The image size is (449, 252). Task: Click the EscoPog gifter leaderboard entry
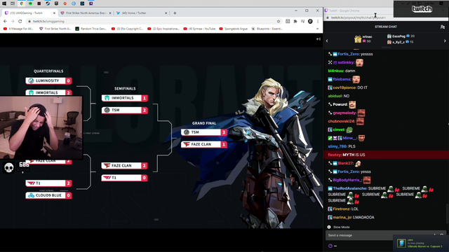pyautogui.click(x=401, y=36)
